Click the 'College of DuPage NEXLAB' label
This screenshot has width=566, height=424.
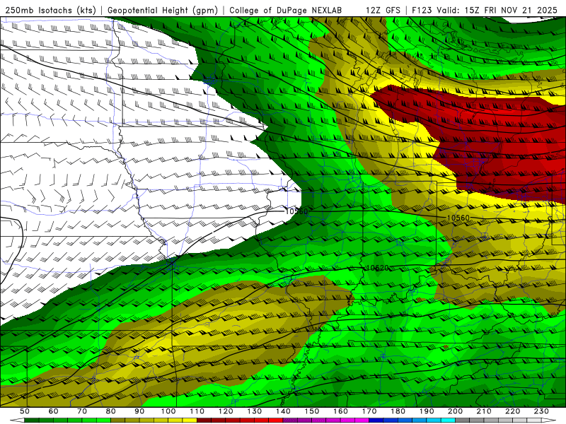(x=286, y=10)
